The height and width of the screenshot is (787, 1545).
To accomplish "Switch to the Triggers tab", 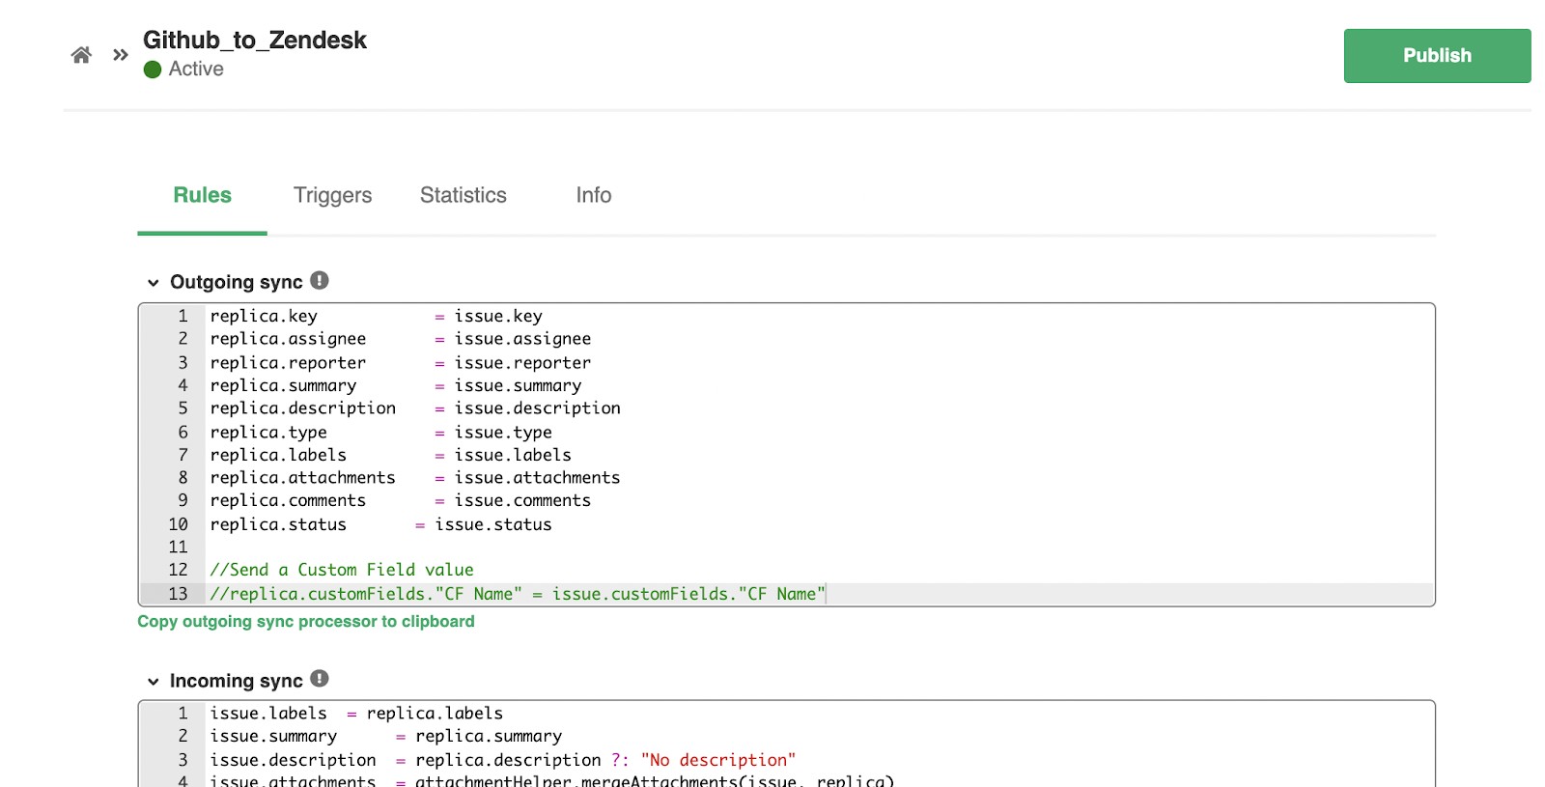I will click(x=332, y=195).
